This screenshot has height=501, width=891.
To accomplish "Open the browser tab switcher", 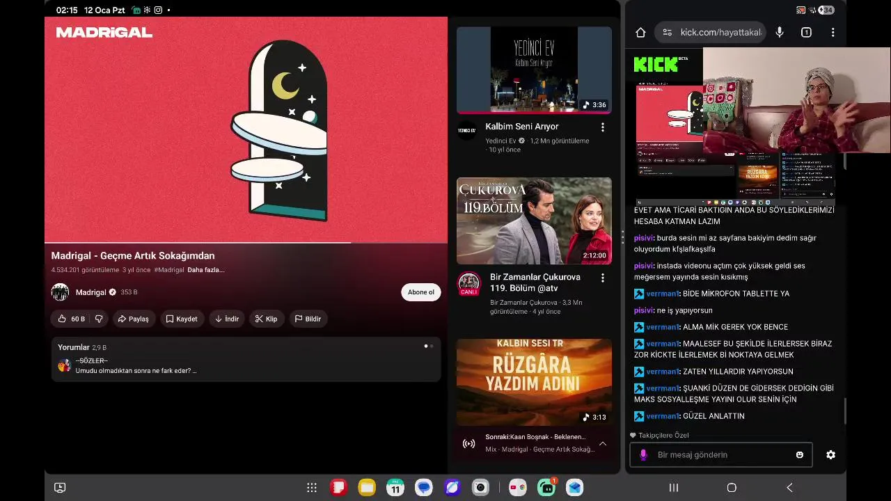I will coord(806,32).
